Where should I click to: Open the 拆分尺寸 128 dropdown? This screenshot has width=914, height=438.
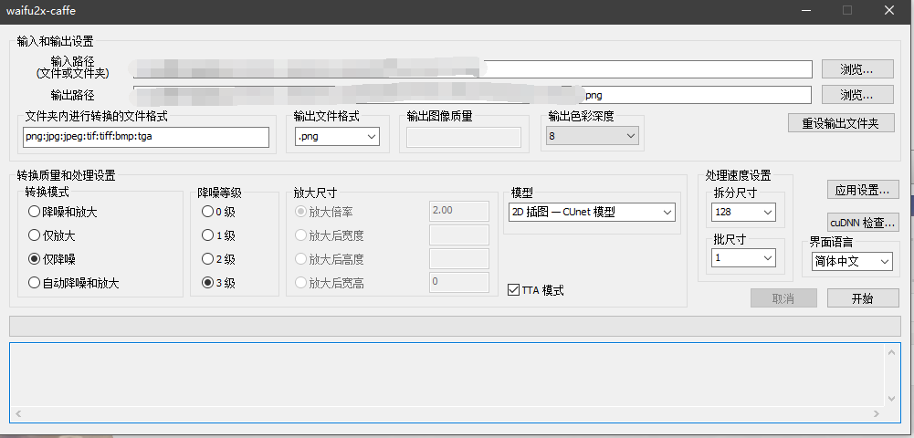(x=743, y=212)
